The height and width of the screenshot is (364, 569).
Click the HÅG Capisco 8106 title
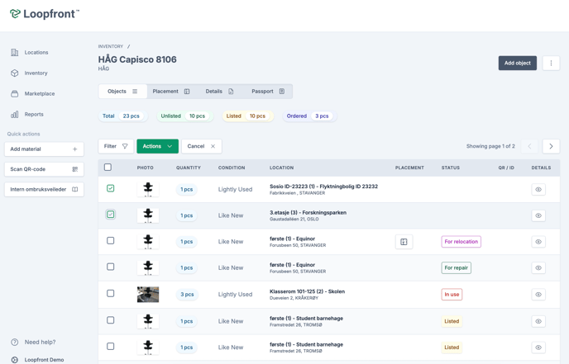click(137, 59)
